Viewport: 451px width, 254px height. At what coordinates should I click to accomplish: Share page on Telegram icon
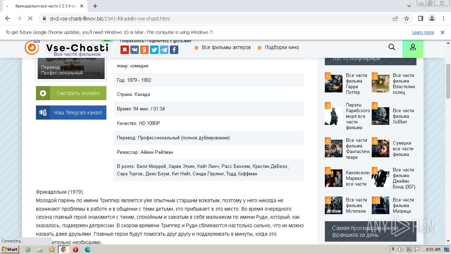tap(164, 50)
